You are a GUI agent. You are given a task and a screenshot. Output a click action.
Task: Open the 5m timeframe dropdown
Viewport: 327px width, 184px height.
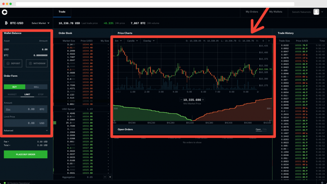click(118, 41)
